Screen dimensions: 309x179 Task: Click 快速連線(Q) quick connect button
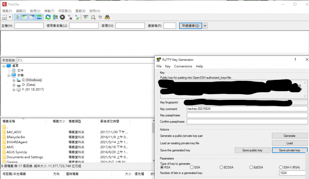pyautogui.click(x=190, y=26)
